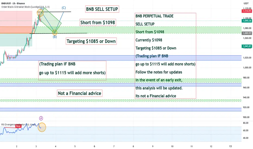The width and height of the screenshot is (253, 149).
Task: Select Targeting $1085 or Down annotation
Action: tap(91, 41)
